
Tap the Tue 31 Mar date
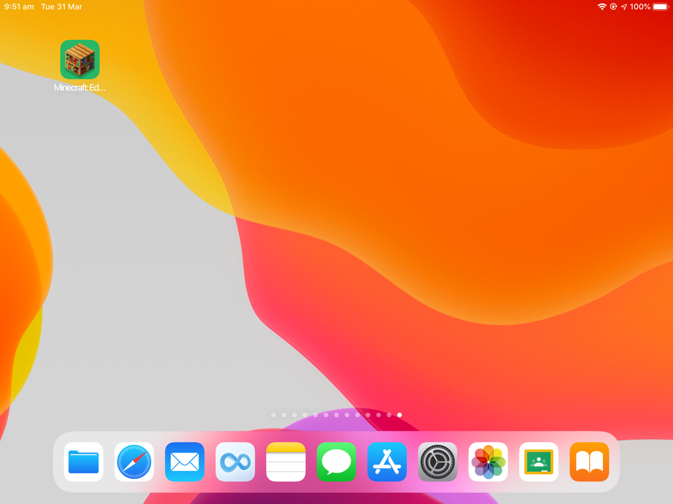61,6
